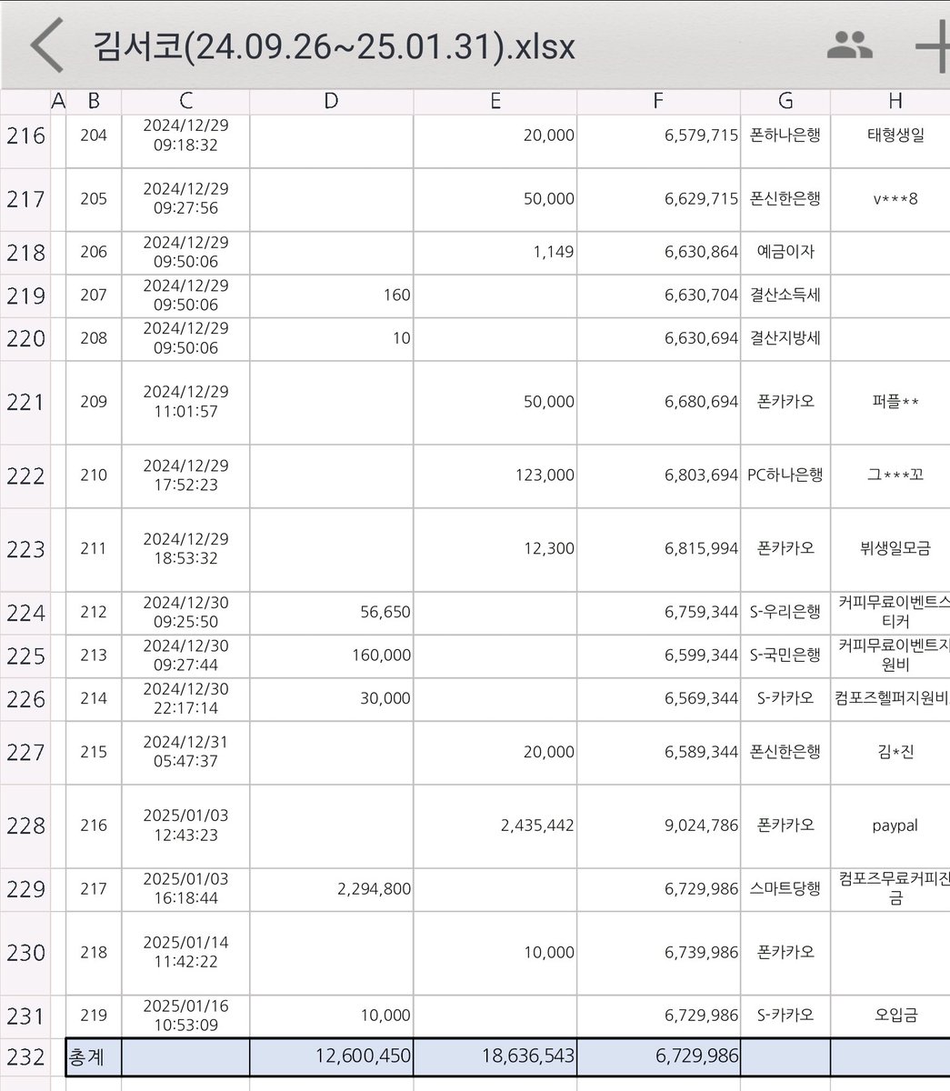This screenshot has height=1091, width=950.
Task: Select column E header
Action: click(495, 101)
